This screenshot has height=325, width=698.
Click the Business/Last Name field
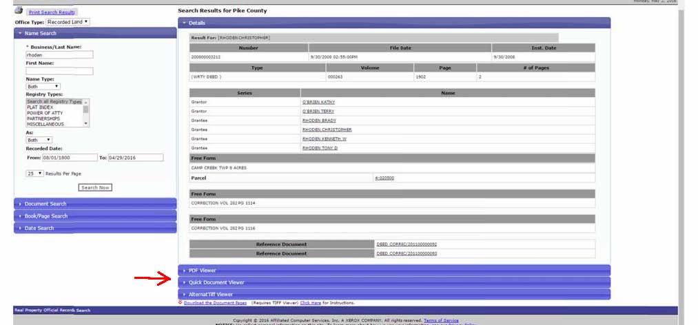(x=59, y=54)
